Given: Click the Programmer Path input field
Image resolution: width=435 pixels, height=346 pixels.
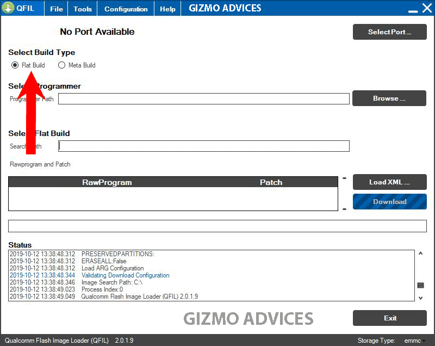Looking at the screenshot, I should click(203, 99).
